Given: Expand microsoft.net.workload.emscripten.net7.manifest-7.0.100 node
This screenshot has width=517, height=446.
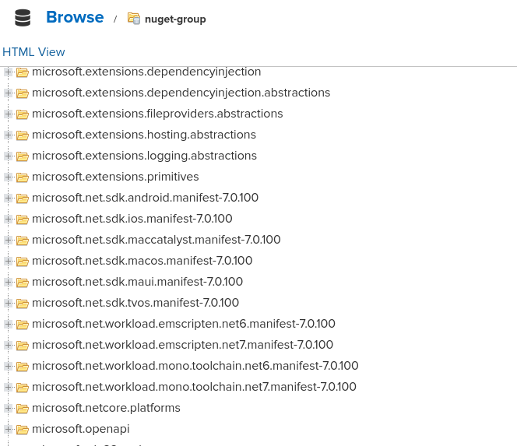Looking at the screenshot, I should pos(9,345).
